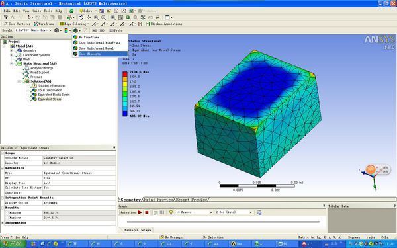
Task: Click the red maximum legend color swatch
Action: [125, 74]
